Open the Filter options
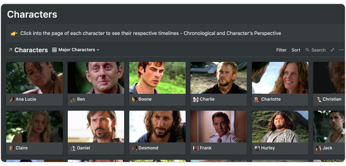This screenshot has height=166, width=346. 281,50
